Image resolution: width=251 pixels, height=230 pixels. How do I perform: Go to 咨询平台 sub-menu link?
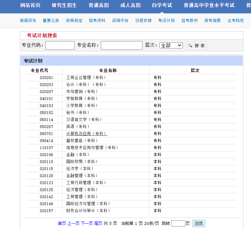tap(120, 20)
